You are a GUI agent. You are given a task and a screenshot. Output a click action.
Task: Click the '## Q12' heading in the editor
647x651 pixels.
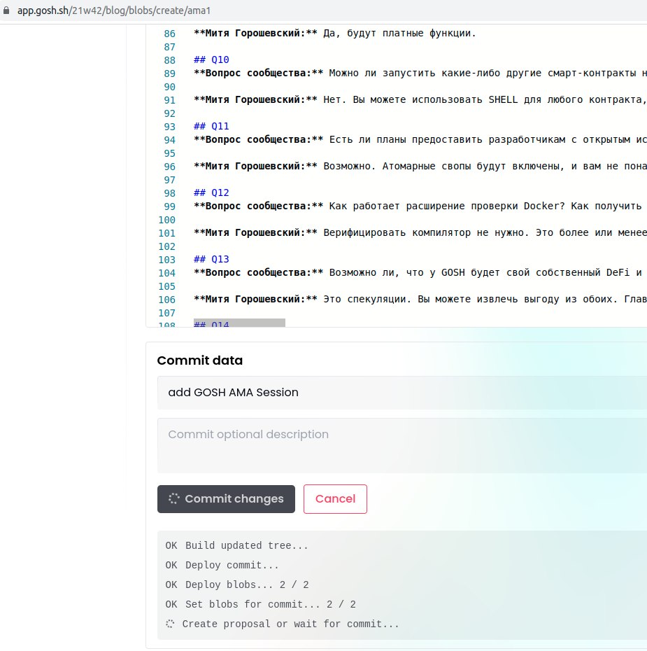tap(211, 193)
